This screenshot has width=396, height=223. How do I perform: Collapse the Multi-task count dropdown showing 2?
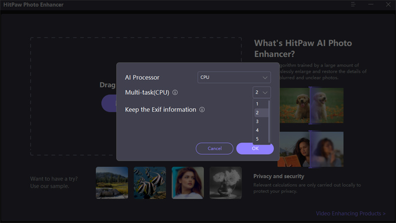coord(262,92)
